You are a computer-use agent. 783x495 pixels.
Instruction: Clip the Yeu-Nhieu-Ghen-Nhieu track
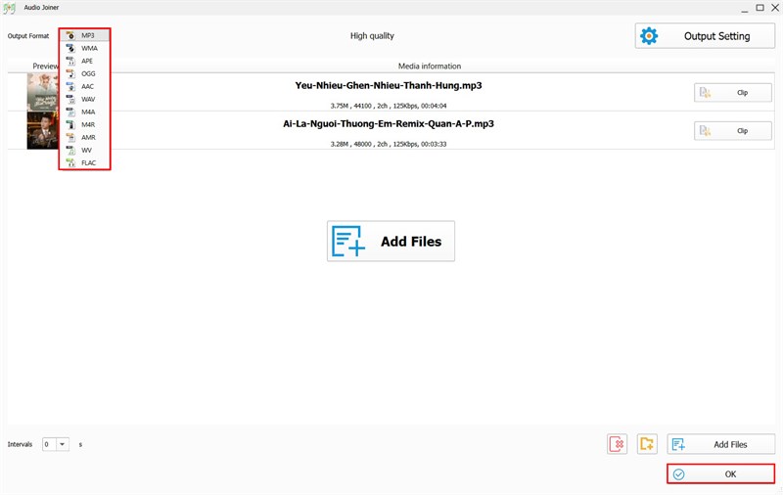point(733,93)
